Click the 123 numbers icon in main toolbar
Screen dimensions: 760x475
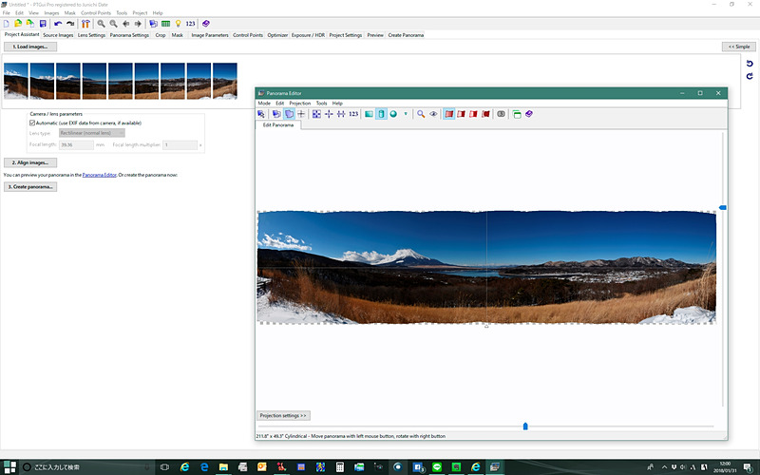point(191,23)
